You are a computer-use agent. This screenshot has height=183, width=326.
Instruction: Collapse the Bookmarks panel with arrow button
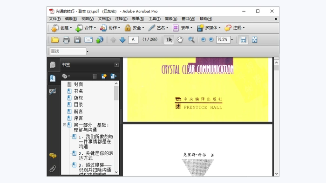[x=116, y=65]
